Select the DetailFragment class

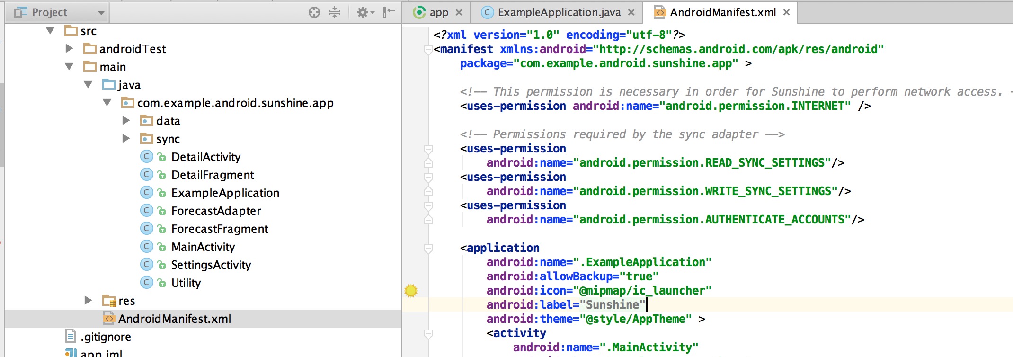pyautogui.click(x=197, y=175)
